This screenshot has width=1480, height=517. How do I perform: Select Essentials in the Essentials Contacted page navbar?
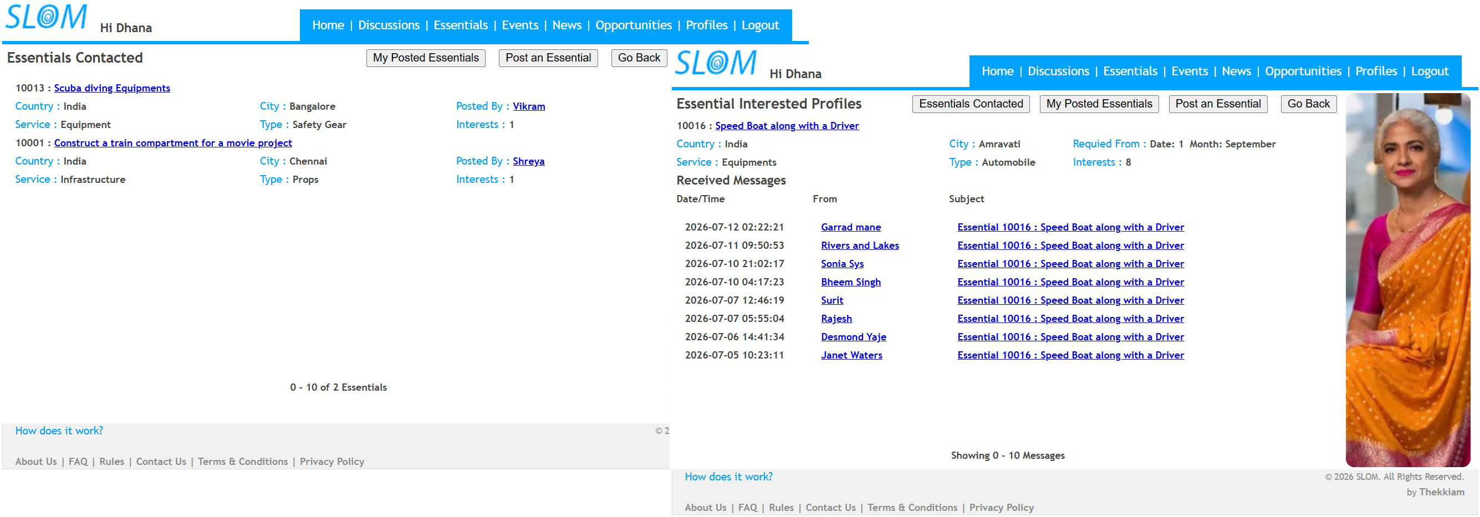(461, 25)
